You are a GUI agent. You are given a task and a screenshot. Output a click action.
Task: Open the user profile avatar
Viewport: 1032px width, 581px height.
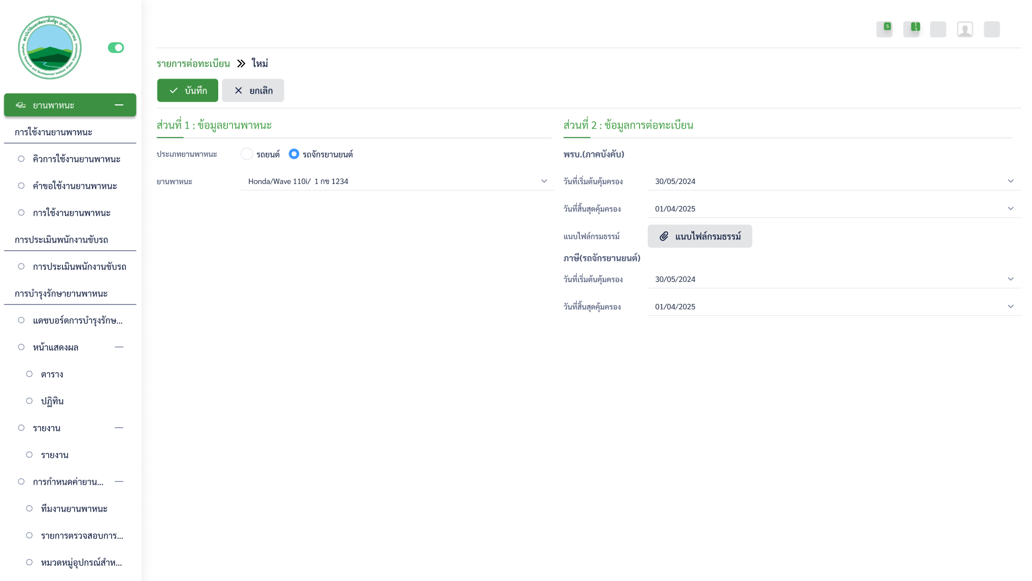(965, 29)
